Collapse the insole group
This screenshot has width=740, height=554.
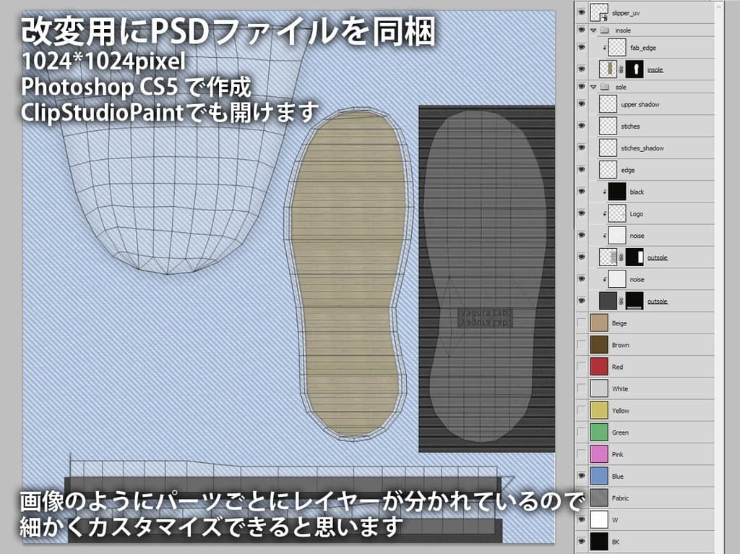tap(593, 30)
